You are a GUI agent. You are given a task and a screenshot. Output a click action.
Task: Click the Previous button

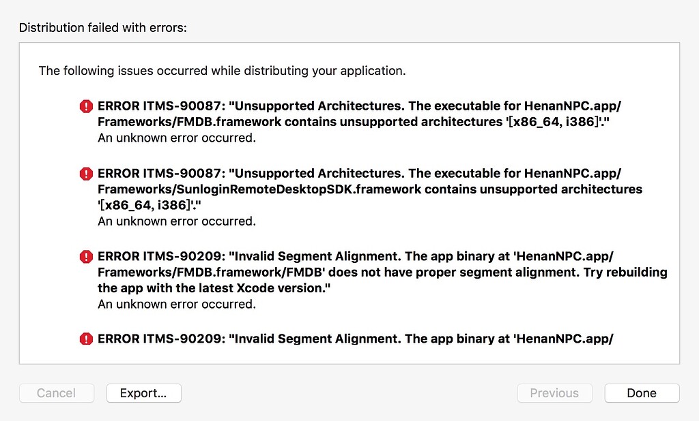[554, 393]
